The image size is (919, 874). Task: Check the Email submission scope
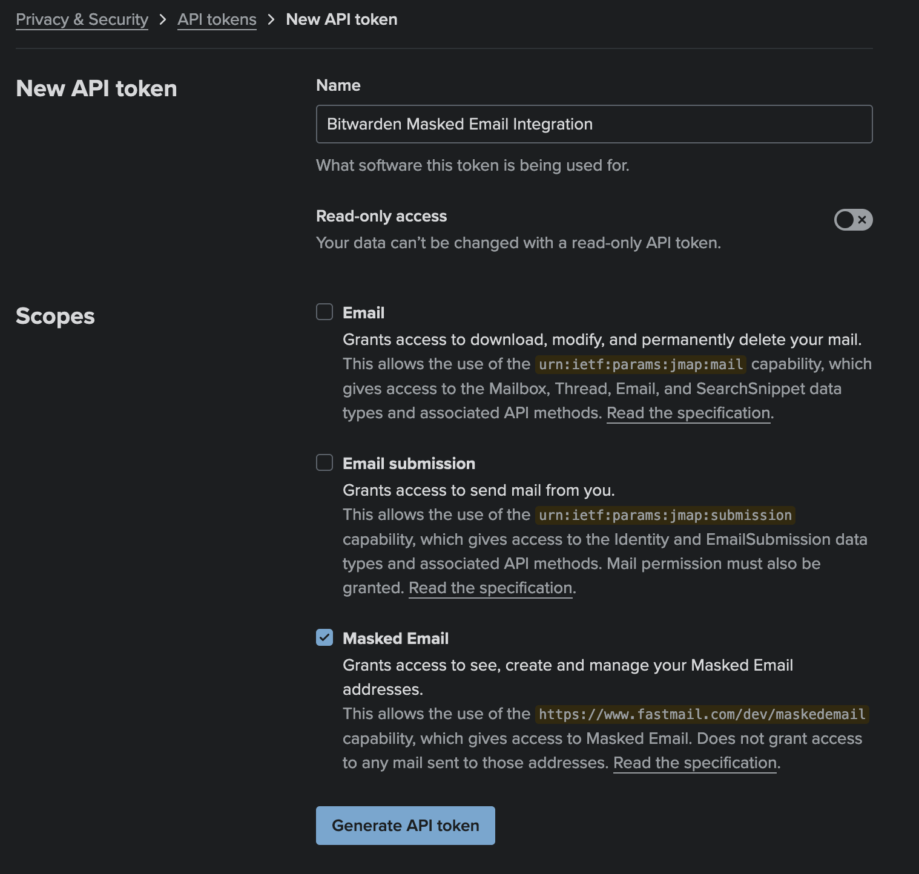click(x=324, y=462)
